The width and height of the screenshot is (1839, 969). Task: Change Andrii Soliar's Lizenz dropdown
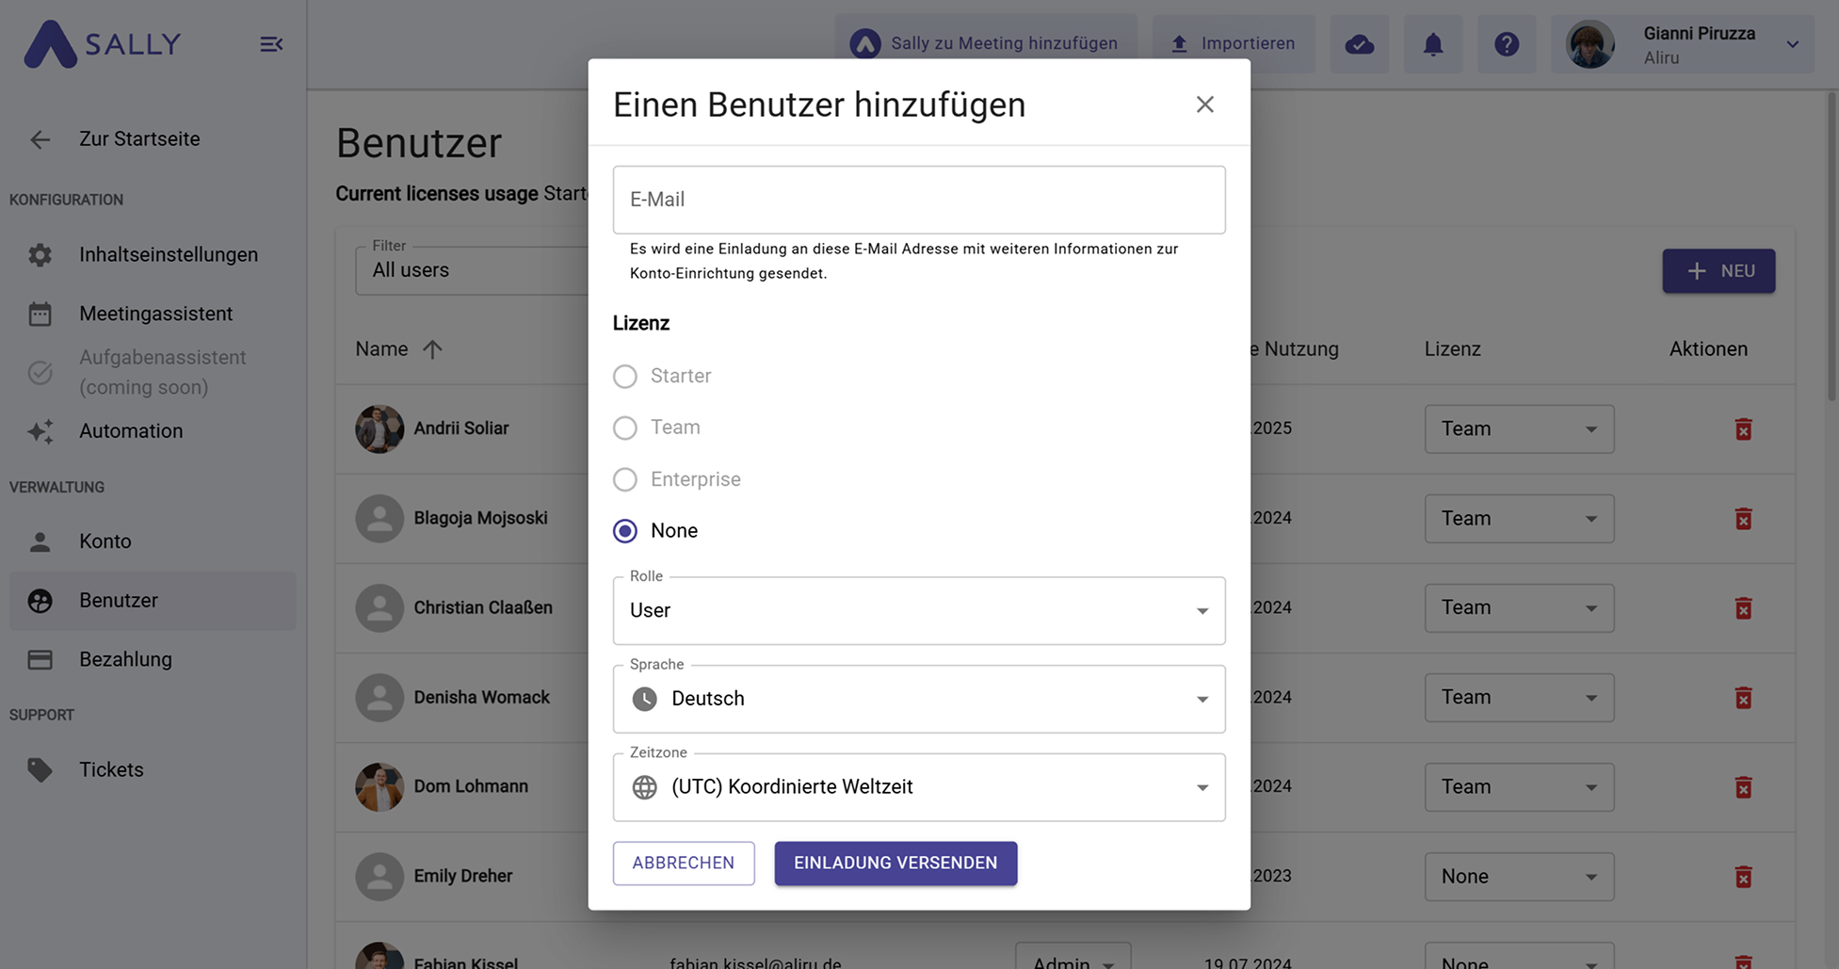coord(1519,429)
